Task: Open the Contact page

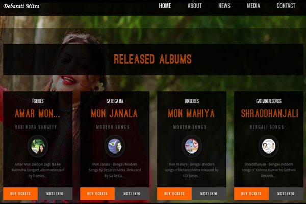Action: pyautogui.click(x=286, y=6)
